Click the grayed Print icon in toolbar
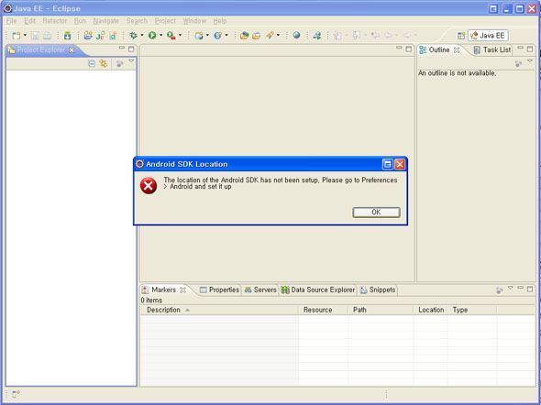Image resolution: width=541 pixels, height=405 pixels. pos(48,36)
